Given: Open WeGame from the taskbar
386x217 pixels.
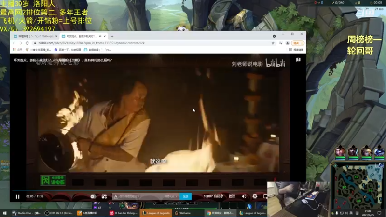Looking at the screenshot, I should click(188, 213).
